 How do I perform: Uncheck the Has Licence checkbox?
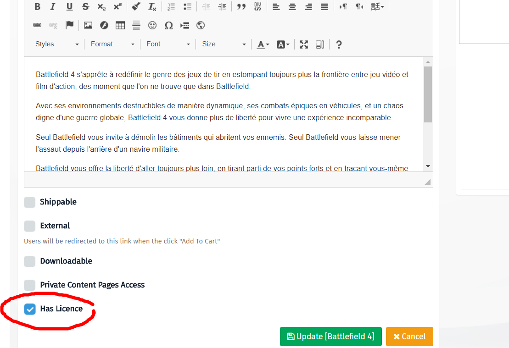[x=29, y=309]
